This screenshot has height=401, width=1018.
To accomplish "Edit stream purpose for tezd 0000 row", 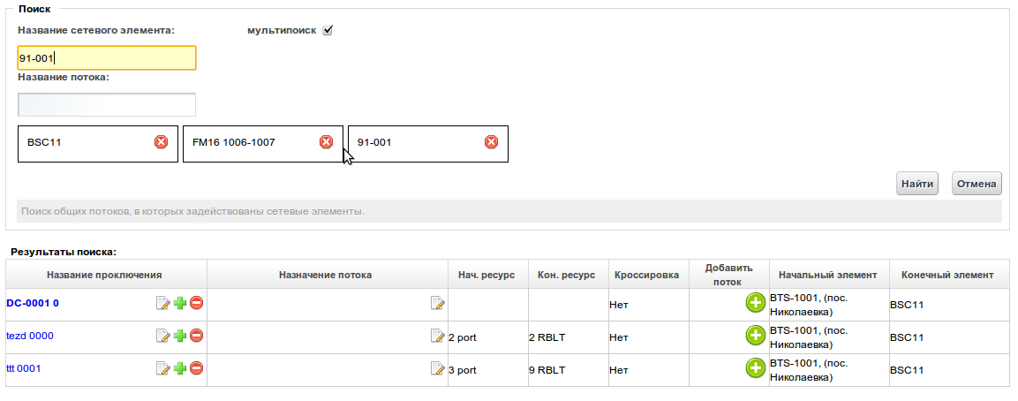I will tap(437, 336).
